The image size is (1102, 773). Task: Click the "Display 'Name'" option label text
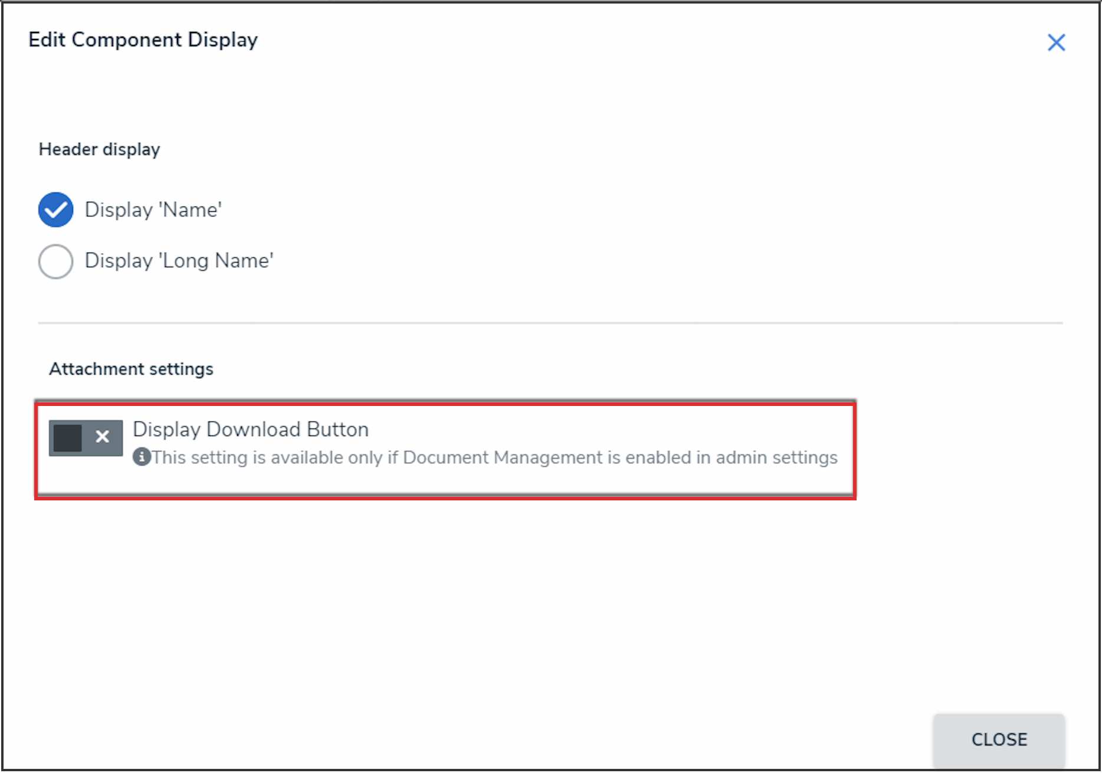[x=153, y=210]
